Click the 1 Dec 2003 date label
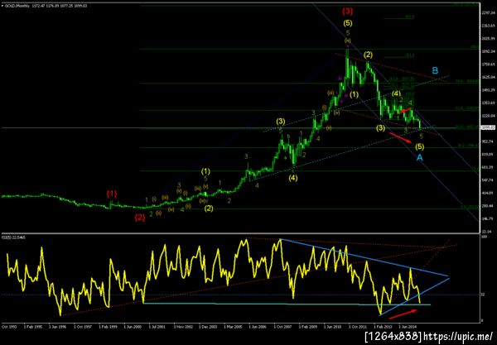 208,326
